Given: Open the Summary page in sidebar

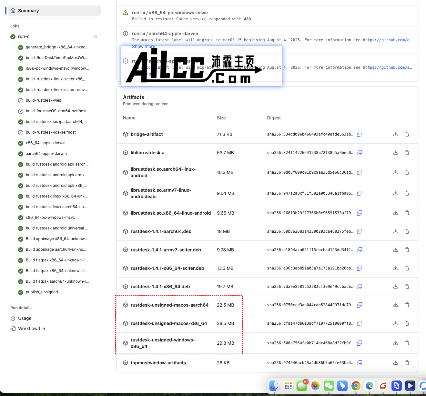Looking at the screenshot, I should click(54, 11).
